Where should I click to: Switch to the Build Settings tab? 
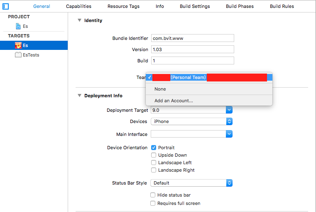[x=195, y=6]
